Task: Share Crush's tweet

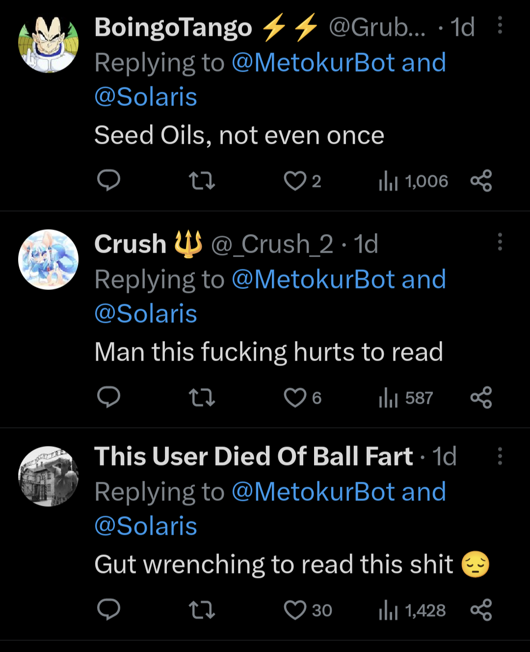Action: [x=481, y=397]
